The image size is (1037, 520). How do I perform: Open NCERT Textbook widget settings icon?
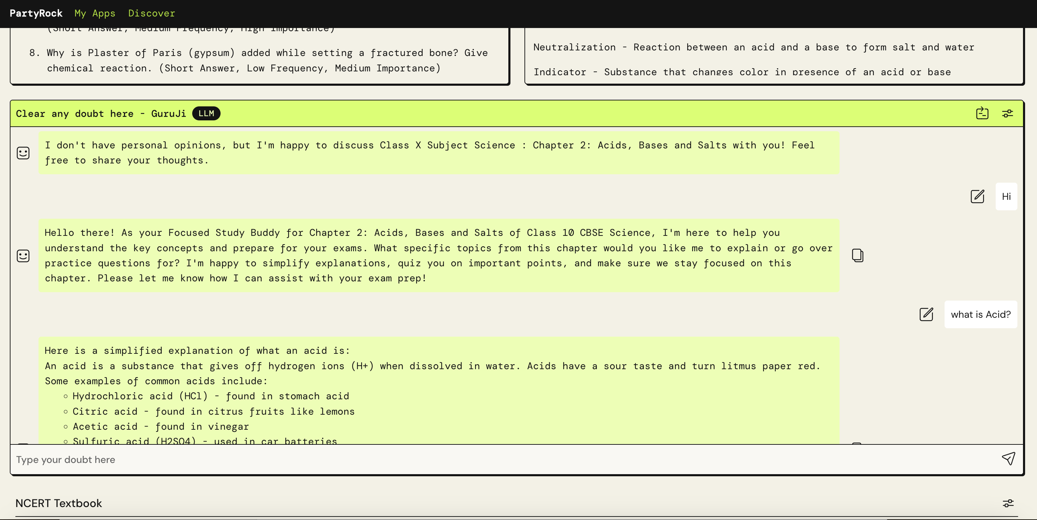click(x=1008, y=503)
